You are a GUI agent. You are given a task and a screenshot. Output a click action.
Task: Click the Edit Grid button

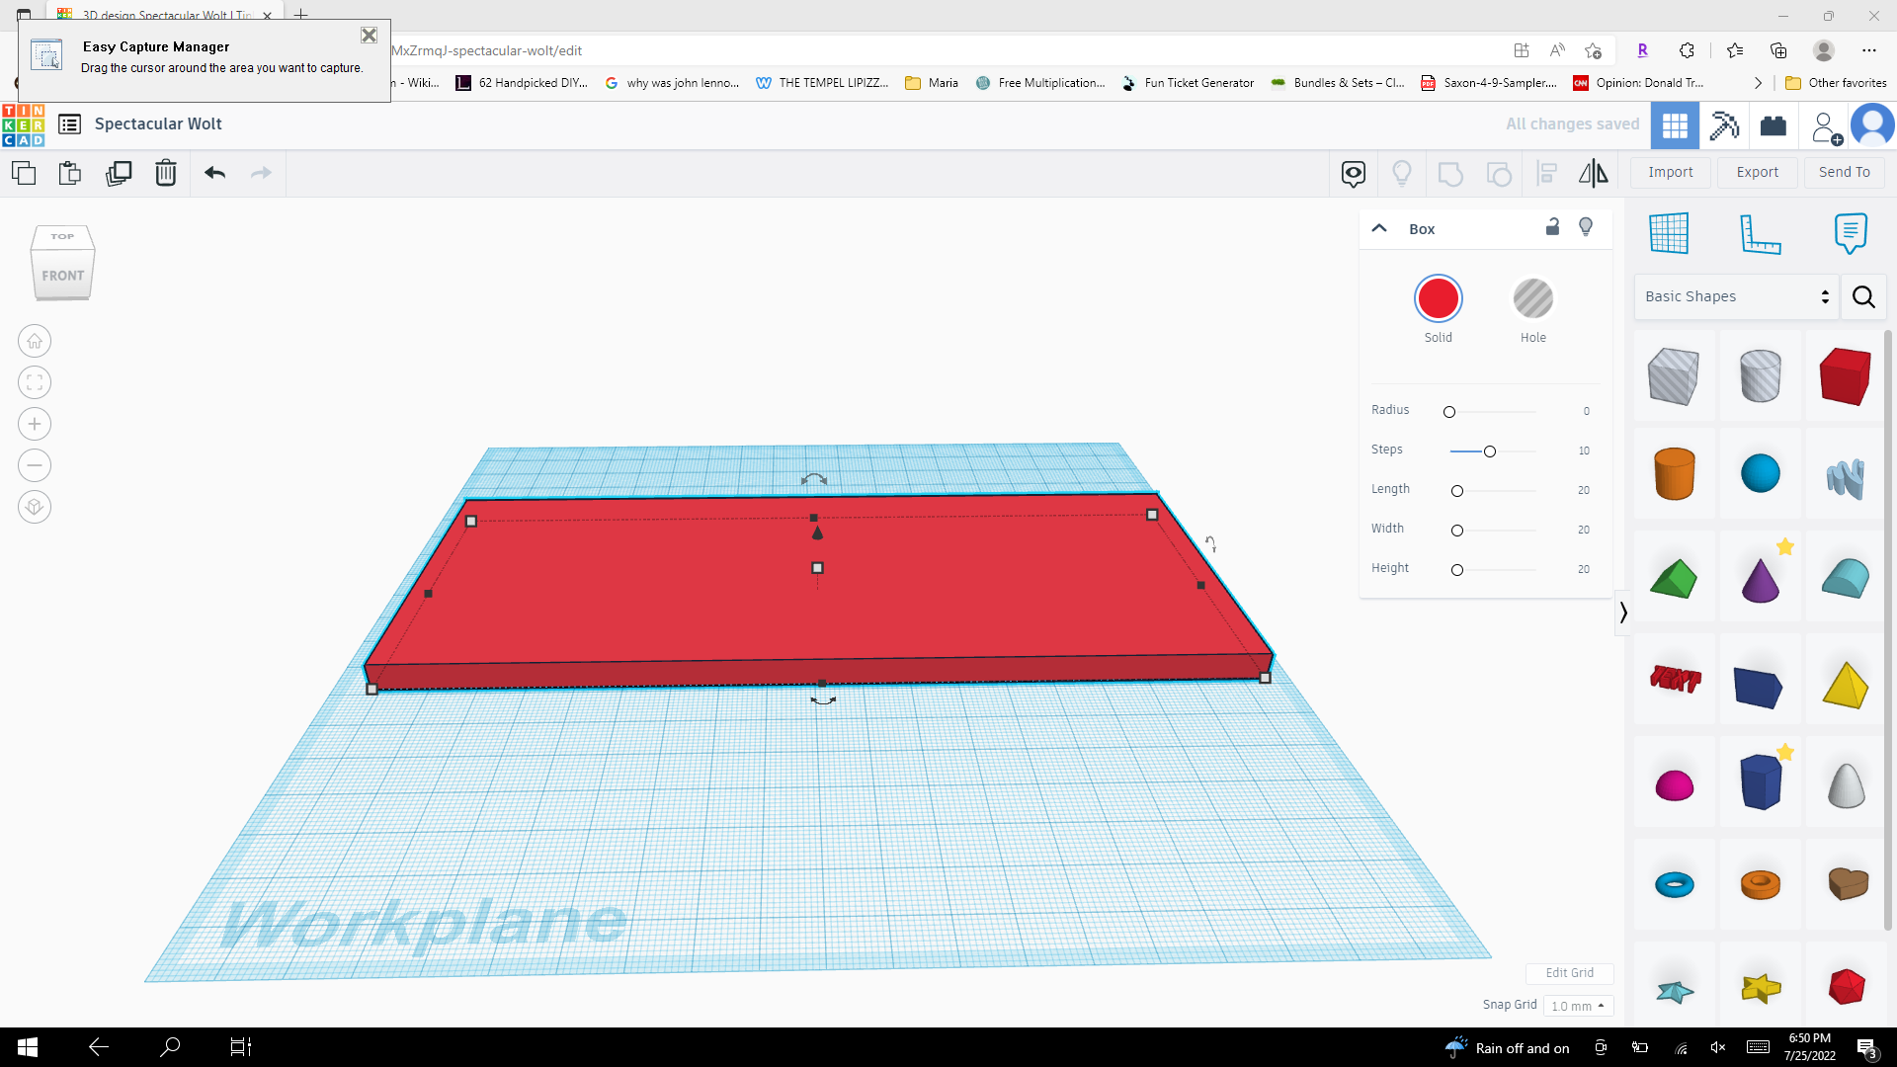point(1569,973)
